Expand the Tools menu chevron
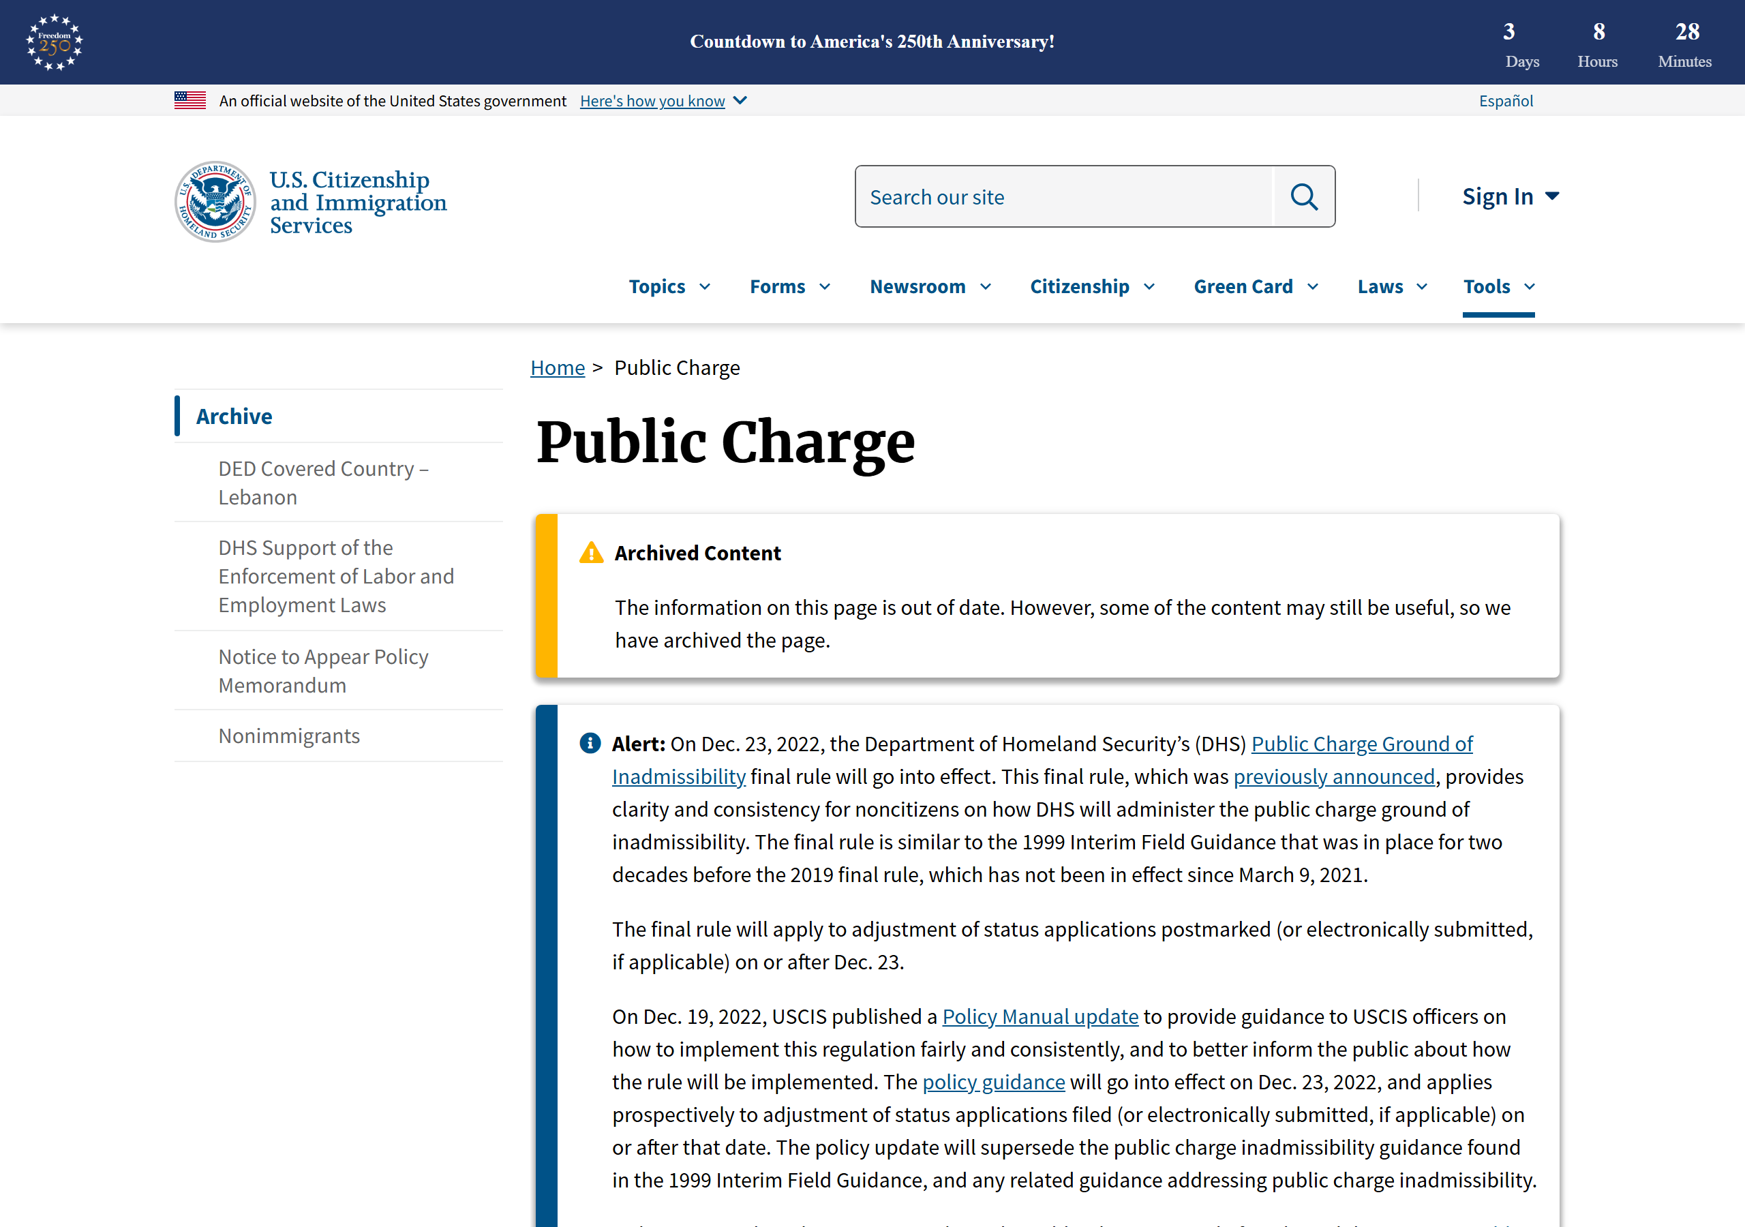The width and height of the screenshot is (1745, 1227). tap(1530, 286)
